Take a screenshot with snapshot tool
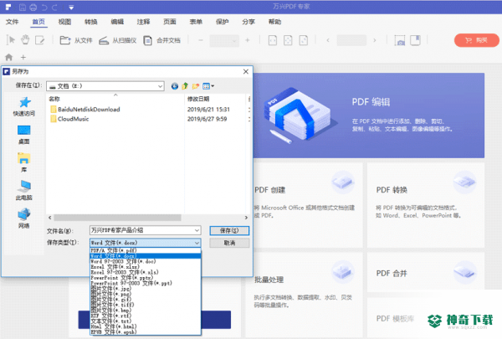Screen dimensions: 502x339 [400, 40]
